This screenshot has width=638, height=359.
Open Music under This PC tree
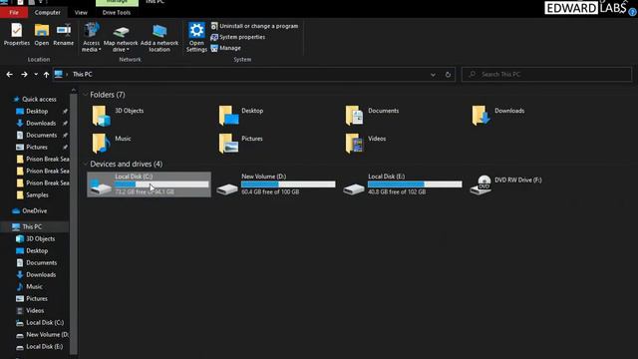tap(34, 286)
